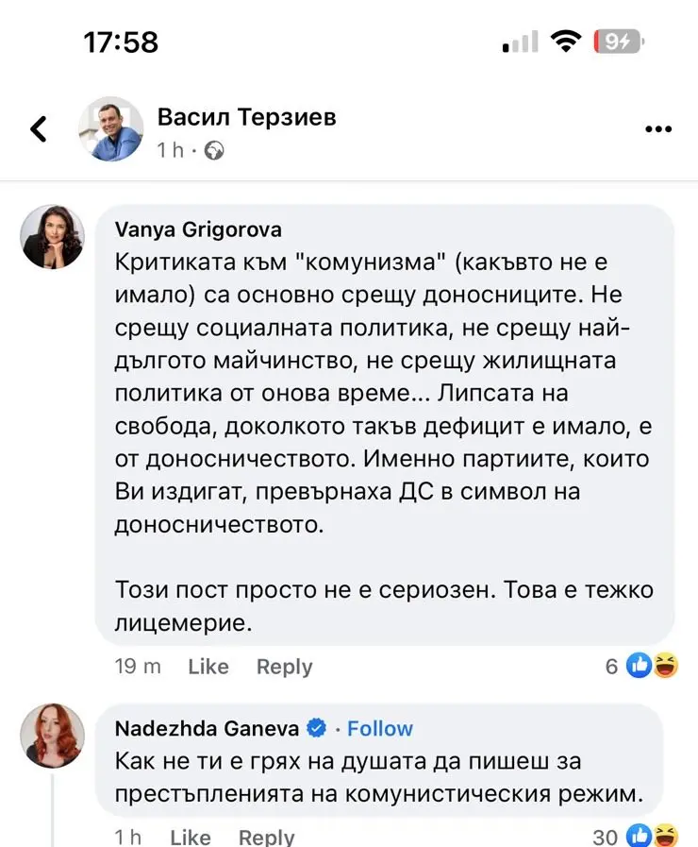Tap the cellular signal bars icon
Viewport: 698px width, 847px height.
pos(520,42)
